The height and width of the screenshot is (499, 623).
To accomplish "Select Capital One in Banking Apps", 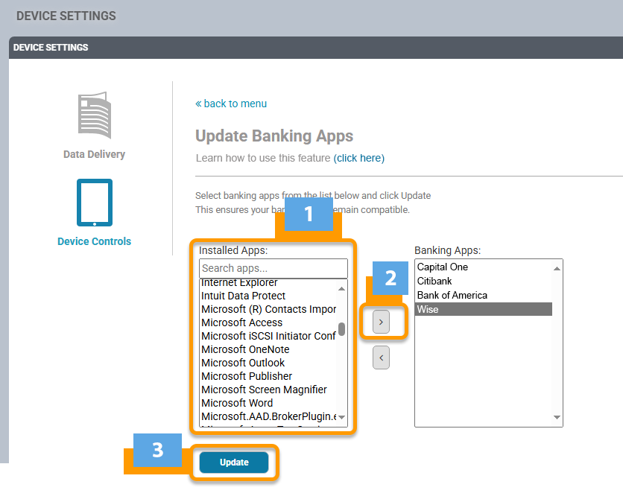I will (x=484, y=267).
